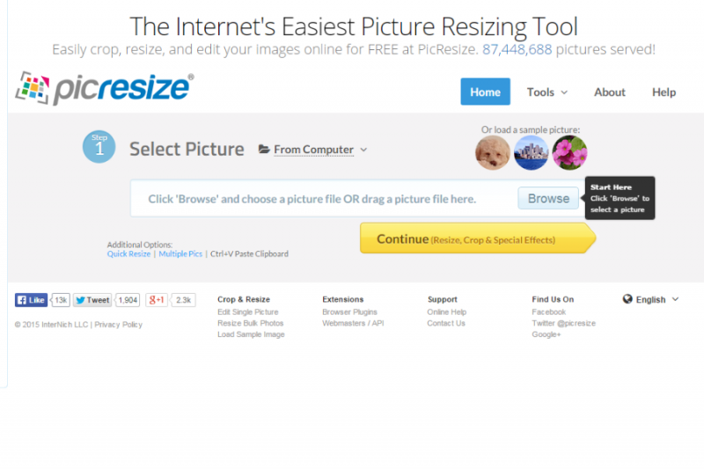Click the Facebook Like button
704x469 pixels.
[32, 300]
